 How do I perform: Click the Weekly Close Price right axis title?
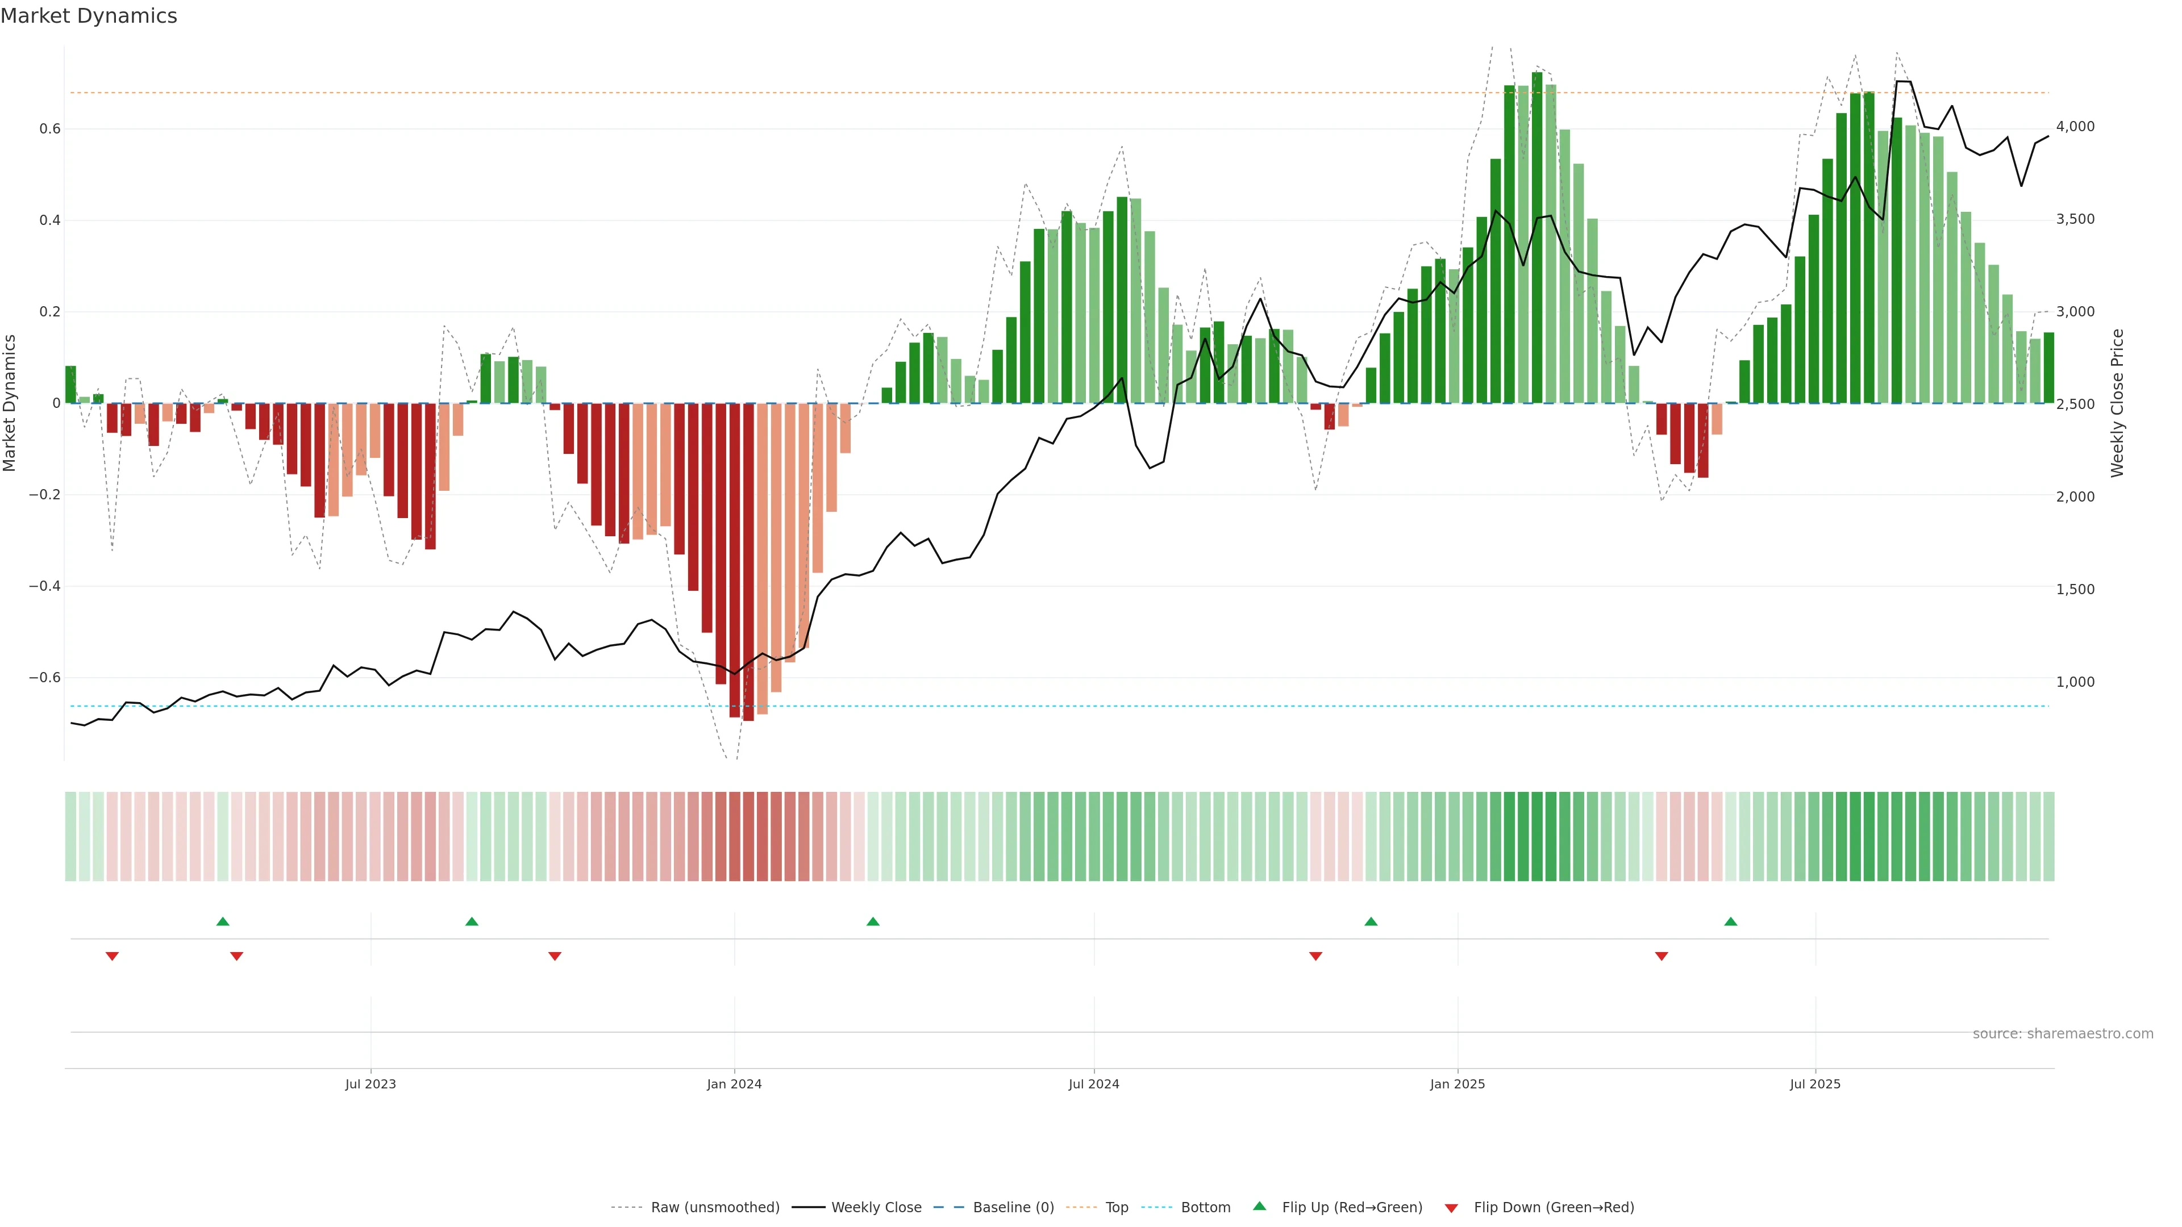coord(2117,403)
